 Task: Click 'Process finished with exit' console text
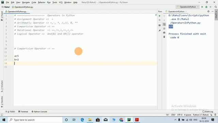pyautogui.click(x=187, y=34)
